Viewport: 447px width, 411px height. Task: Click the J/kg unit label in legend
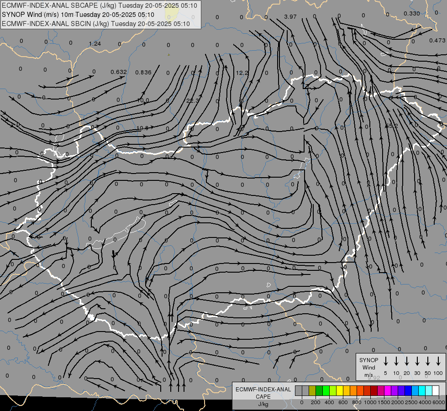[x=263, y=405]
